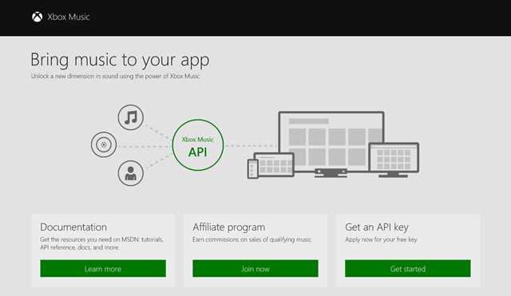Click the small tablet device illustration
Viewport: 511px width, 296px height.
274,164
